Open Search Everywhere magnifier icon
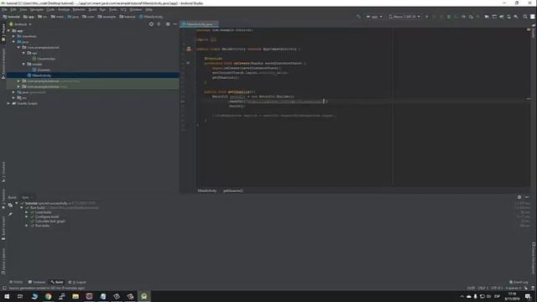Image resolution: width=537 pixels, height=302 pixels. tap(525, 17)
